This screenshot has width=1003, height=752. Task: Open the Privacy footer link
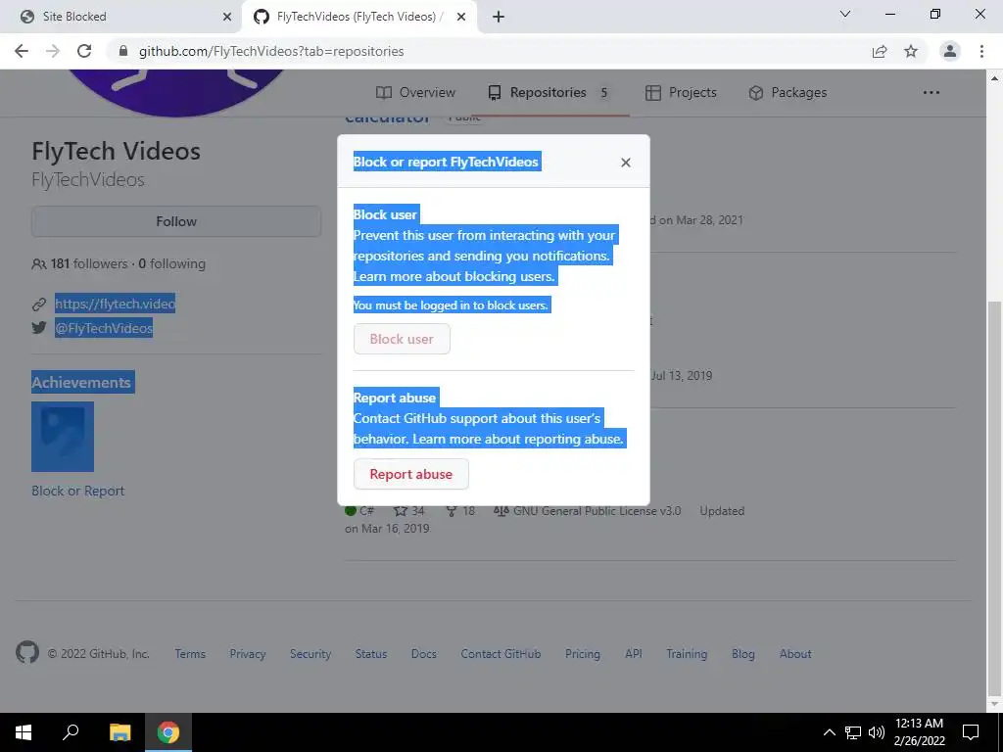(x=248, y=653)
